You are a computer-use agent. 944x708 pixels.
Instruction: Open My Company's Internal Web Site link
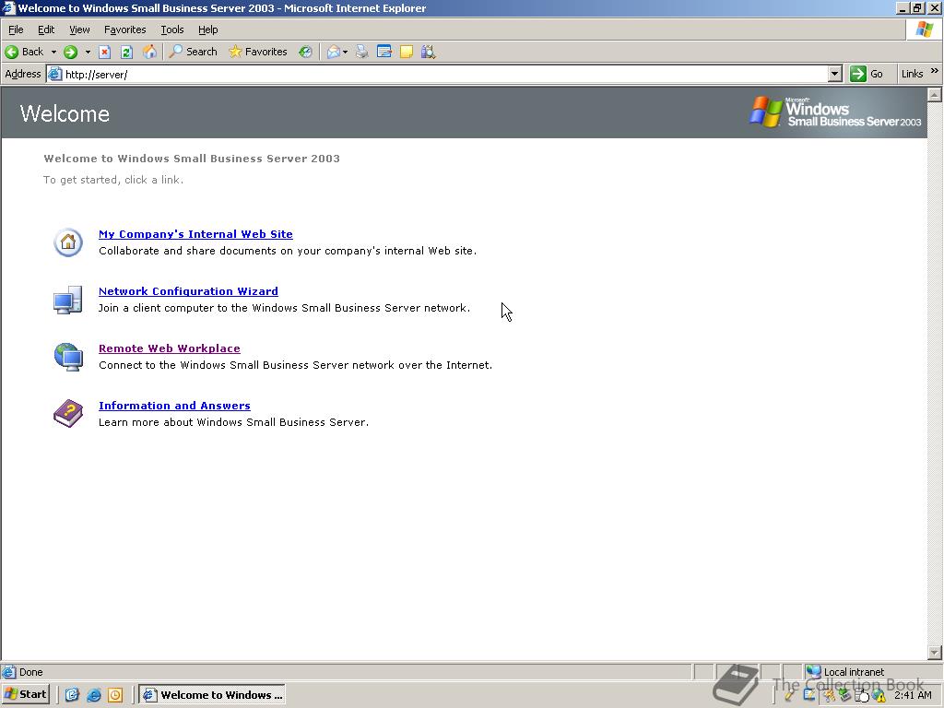pyautogui.click(x=195, y=234)
